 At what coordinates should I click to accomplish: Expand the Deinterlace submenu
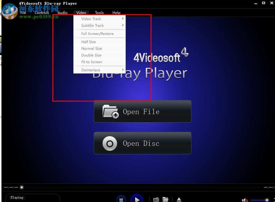coord(90,70)
